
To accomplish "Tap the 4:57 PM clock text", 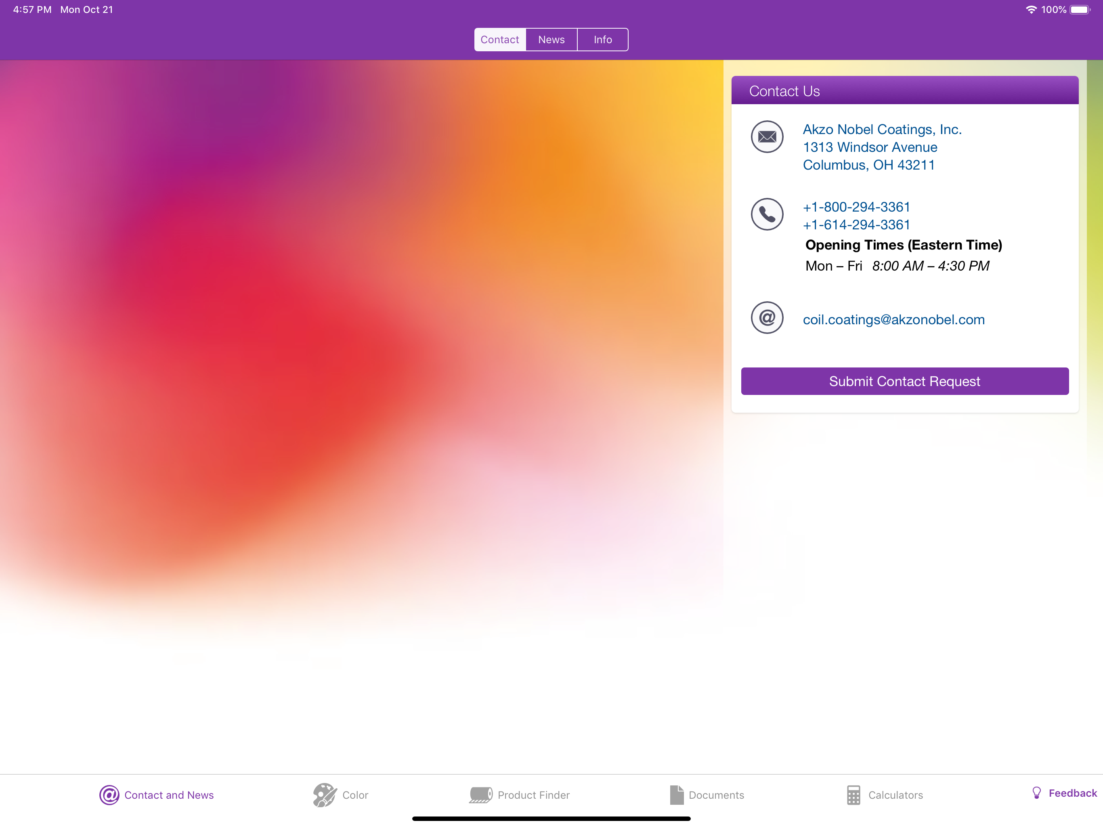I will (x=32, y=9).
